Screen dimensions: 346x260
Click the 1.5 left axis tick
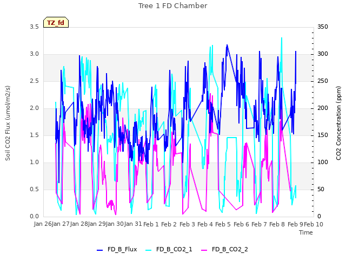coord(35,135)
